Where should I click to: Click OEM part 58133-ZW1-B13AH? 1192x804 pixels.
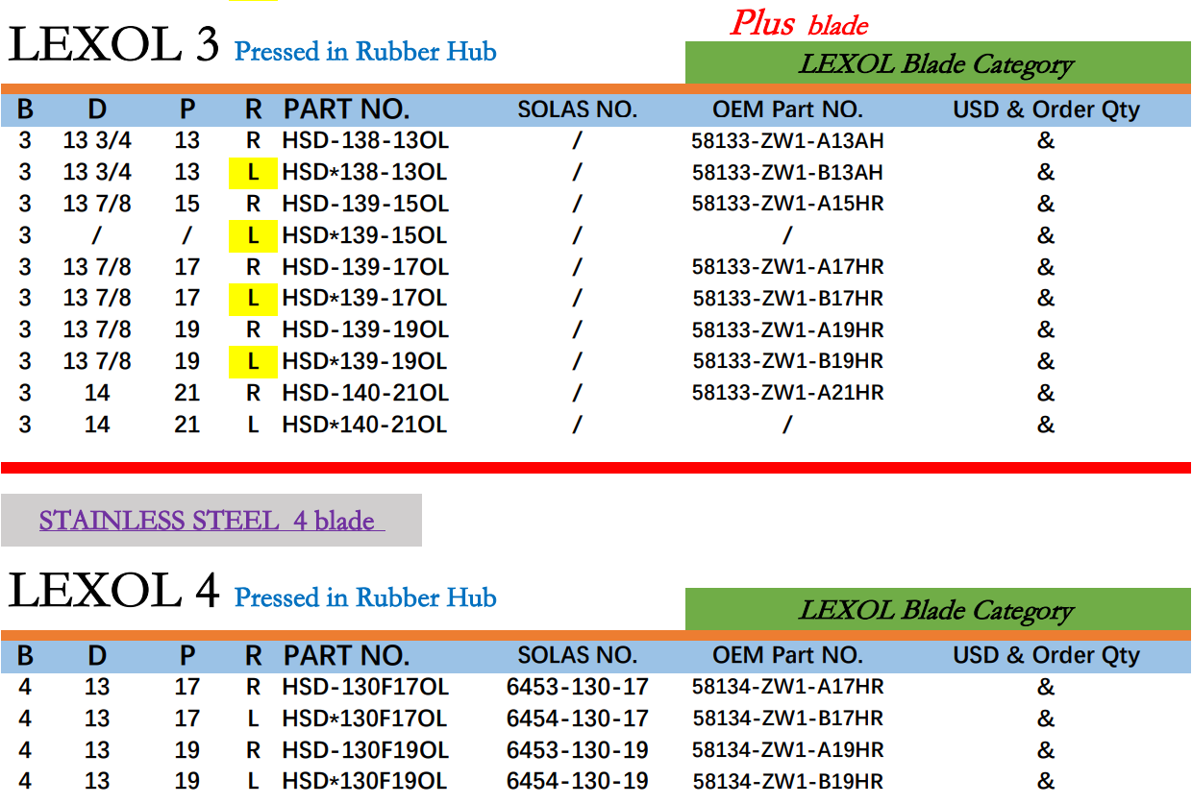[x=787, y=173]
